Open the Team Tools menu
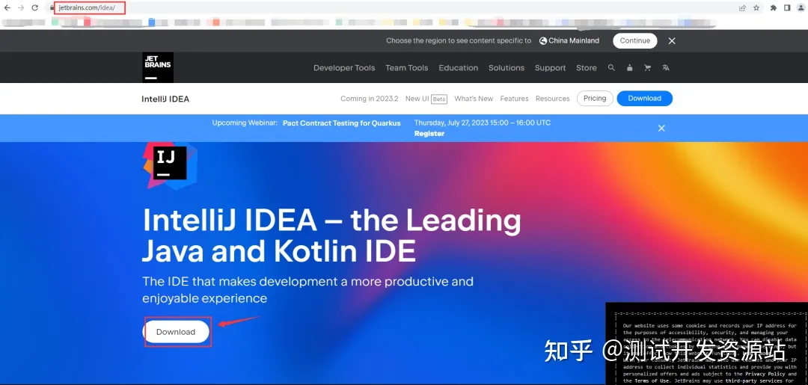 (406, 68)
